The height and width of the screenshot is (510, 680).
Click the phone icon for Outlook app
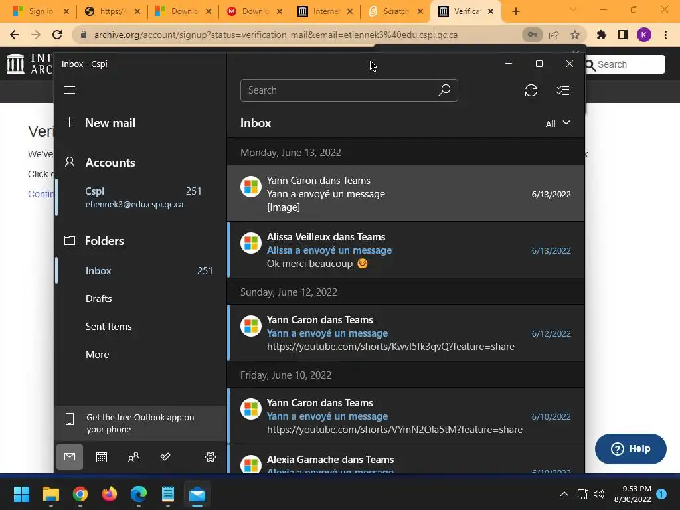coord(69,419)
